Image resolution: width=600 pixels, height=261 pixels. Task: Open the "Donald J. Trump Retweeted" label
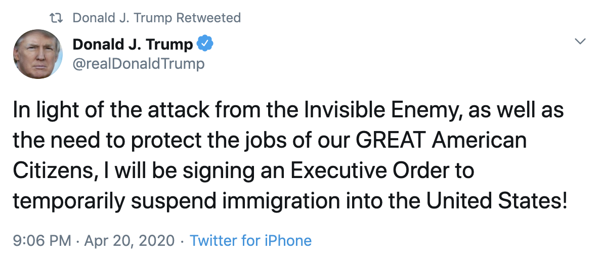tap(156, 18)
